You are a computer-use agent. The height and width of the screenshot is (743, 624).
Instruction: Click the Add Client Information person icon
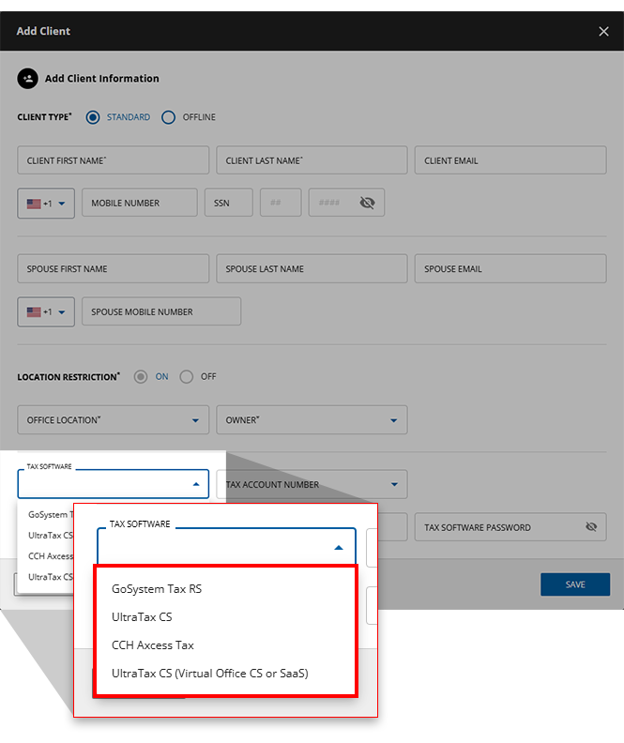point(28,79)
